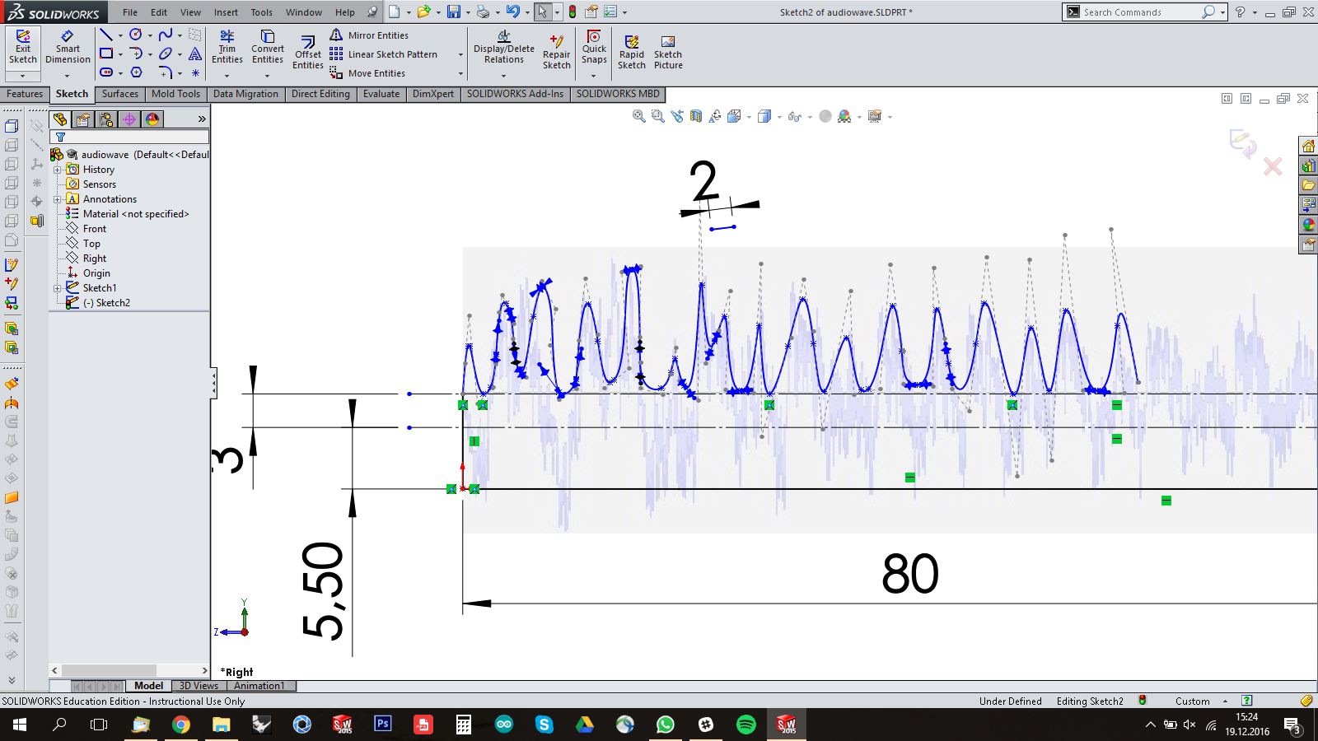Select the Ellipse sketch tool

(x=165, y=54)
